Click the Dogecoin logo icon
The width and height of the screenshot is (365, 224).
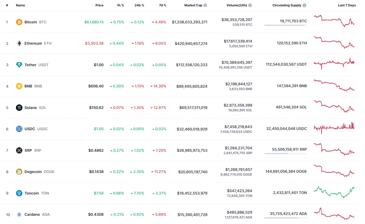pyautogui.click(x=19, y=172)
